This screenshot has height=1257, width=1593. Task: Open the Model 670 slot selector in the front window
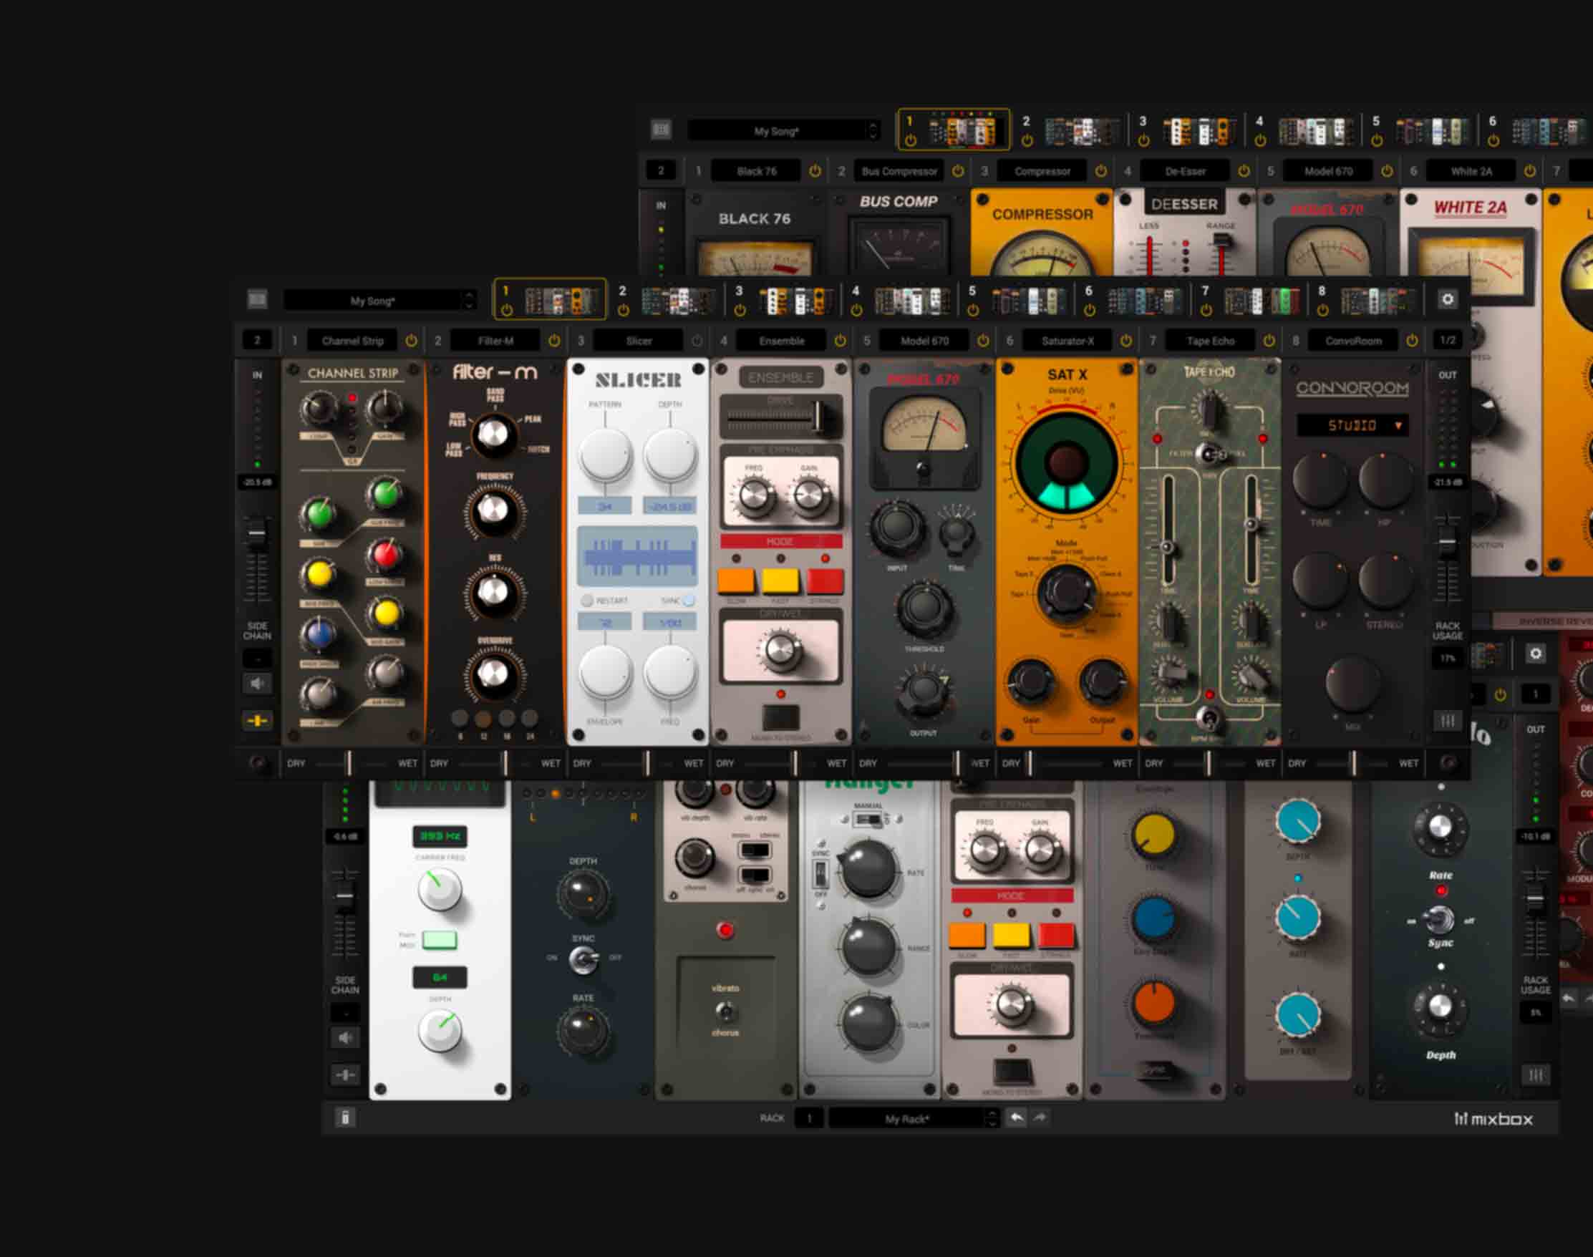(924, 341)
